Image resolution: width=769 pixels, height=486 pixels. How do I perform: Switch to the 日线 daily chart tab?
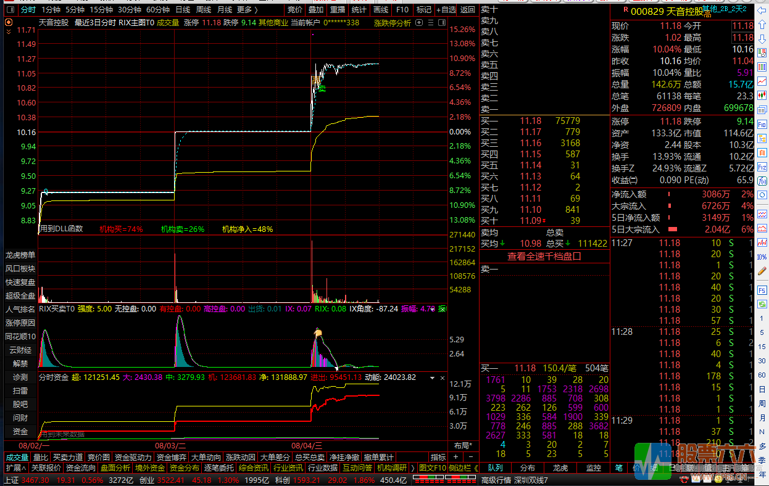(183, 10)
